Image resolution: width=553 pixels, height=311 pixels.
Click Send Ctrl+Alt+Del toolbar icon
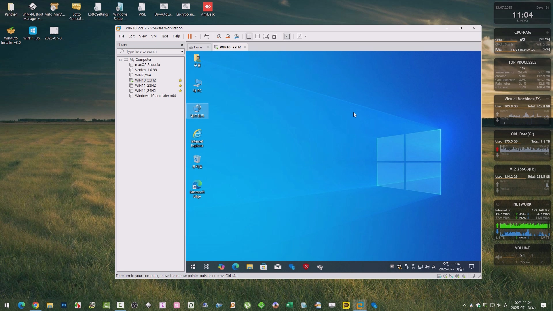pyautogui.click(x=207, y=36)
